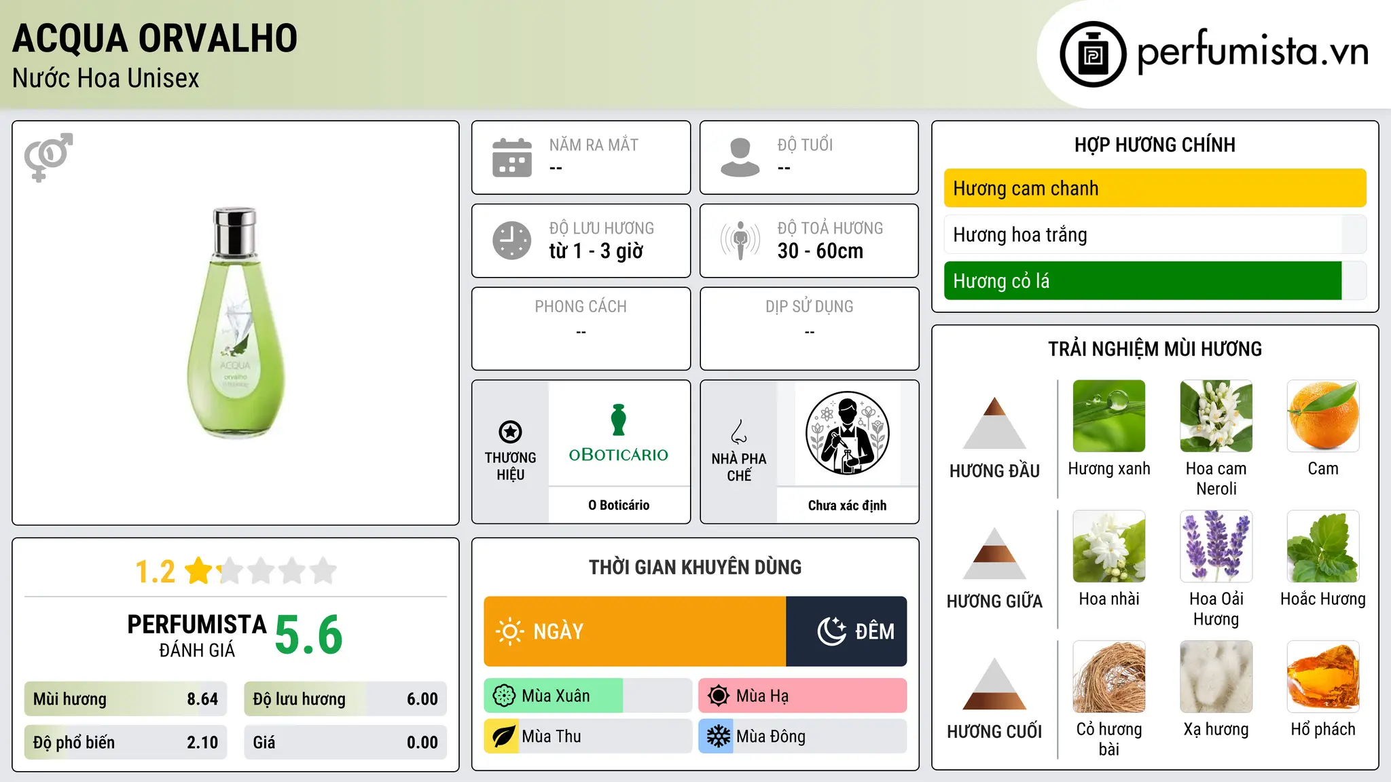Click the Hương hoa trắng accord bar
This screenshot has width=1391, height=782.
coord(1155,234)
